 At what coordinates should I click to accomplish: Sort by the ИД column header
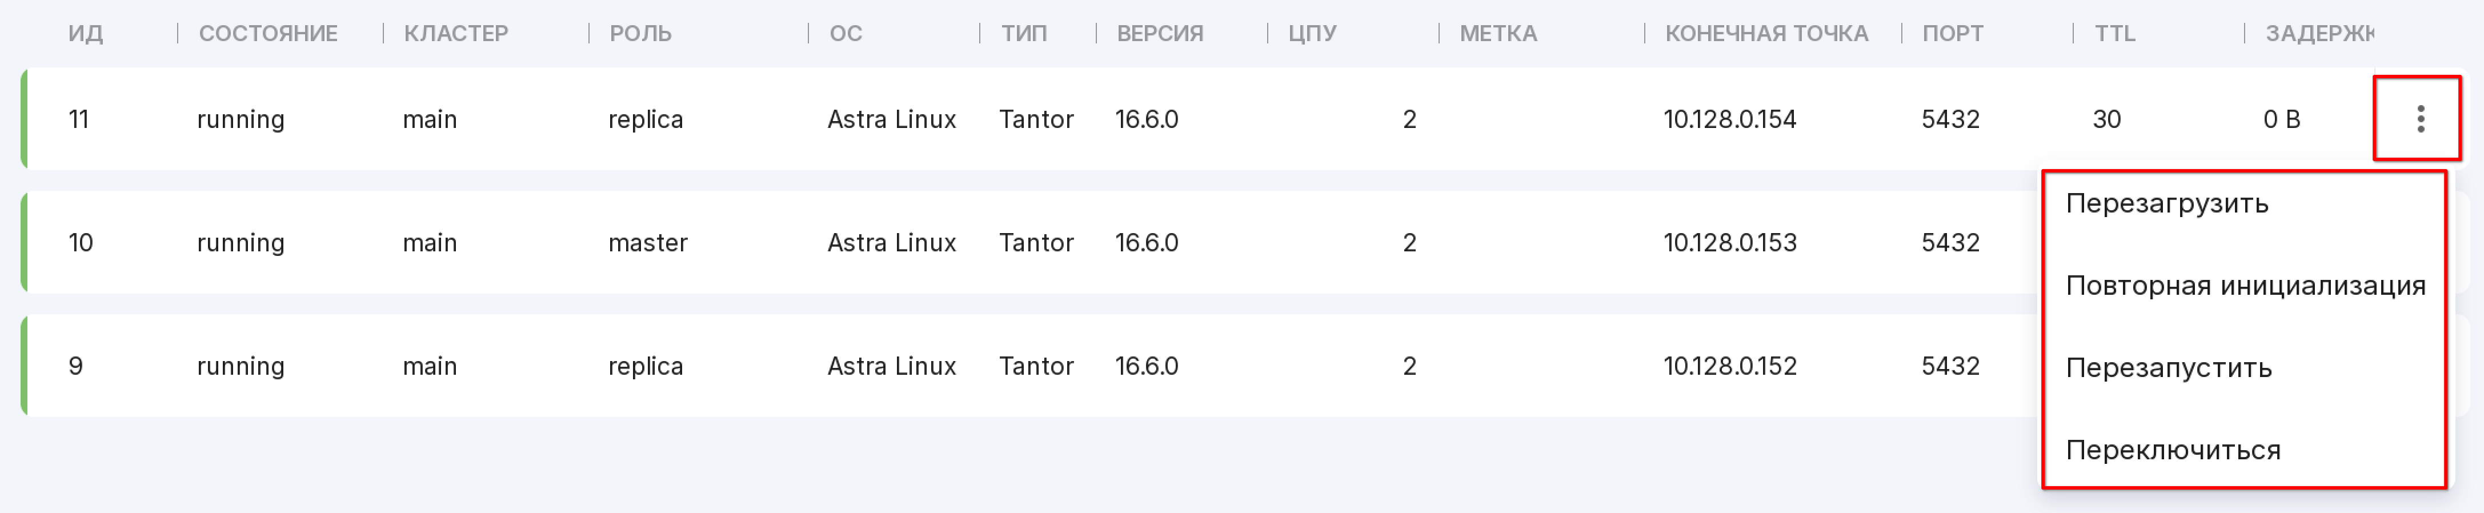pos(85,34)
